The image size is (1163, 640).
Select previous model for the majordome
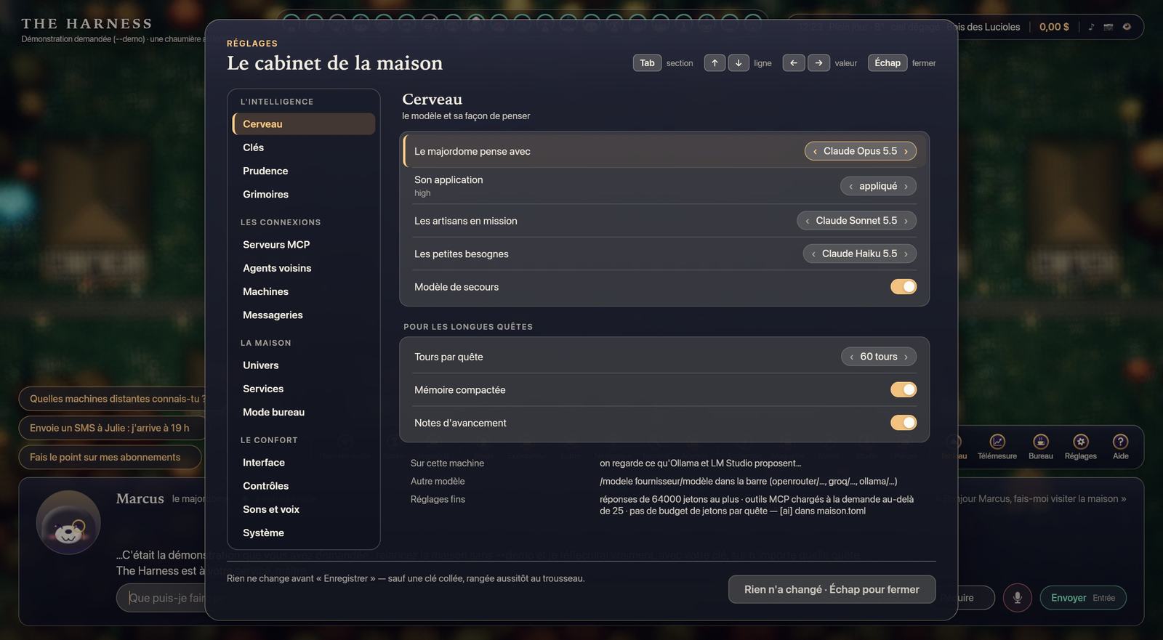815,151
